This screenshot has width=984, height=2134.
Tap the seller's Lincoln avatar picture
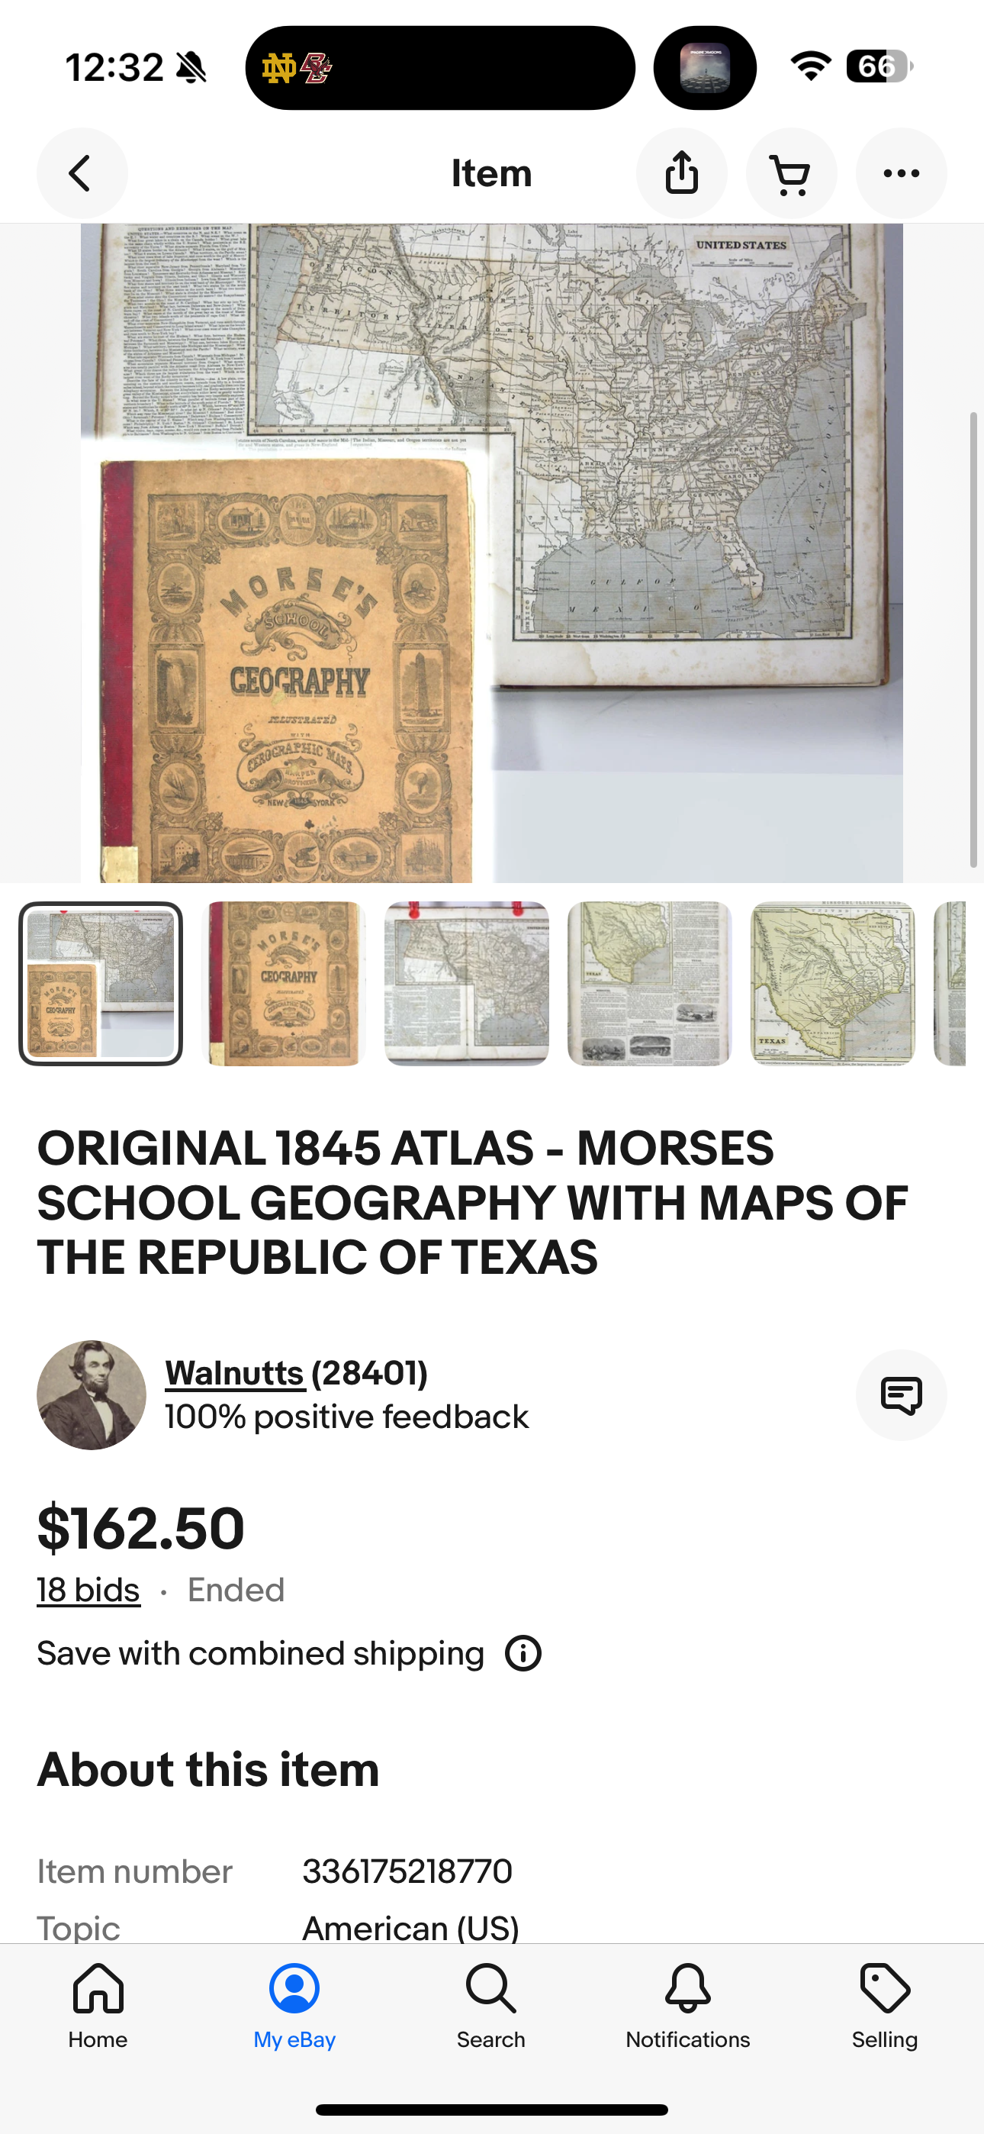point(91,1395)
